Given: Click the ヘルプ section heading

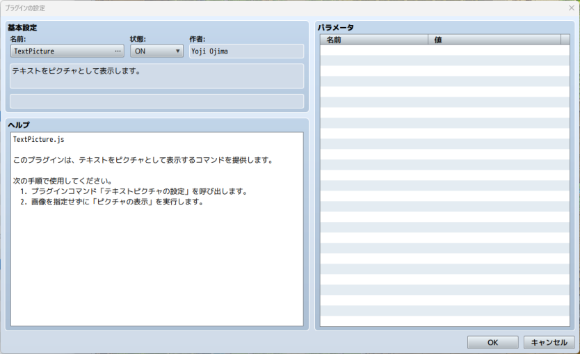Looking at the screenshot, I should pyautogui.click(x=18, y=124).
